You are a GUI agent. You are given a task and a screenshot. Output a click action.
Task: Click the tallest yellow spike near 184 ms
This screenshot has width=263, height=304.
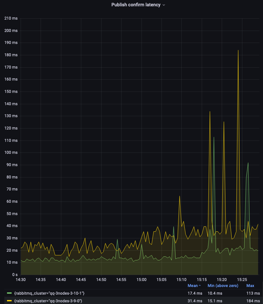pos(238,51)
